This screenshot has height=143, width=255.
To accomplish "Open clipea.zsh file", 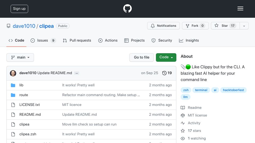I will click(28, 134).
